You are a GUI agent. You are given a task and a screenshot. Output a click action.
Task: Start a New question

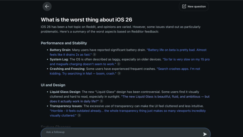194,6
